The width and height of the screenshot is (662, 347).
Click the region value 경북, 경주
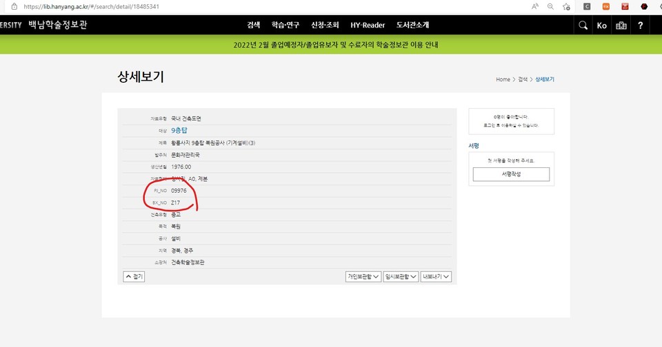click(182, 251)
